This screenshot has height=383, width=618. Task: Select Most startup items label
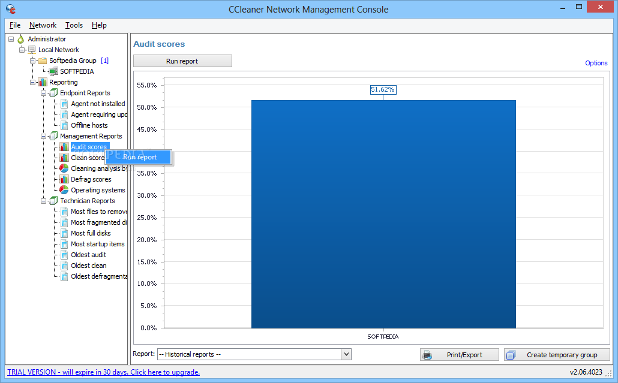pos(97,244)
